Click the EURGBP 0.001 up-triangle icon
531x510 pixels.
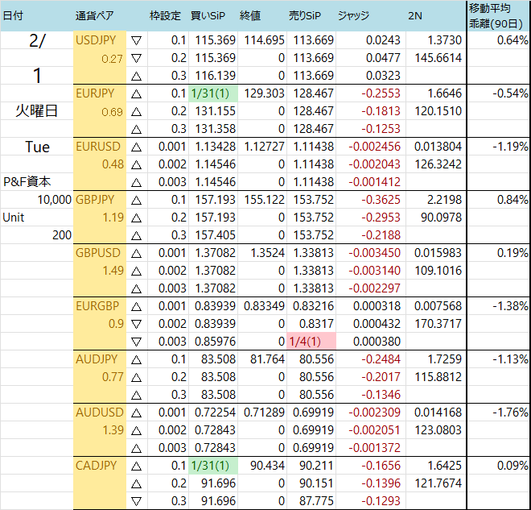pos(136,306)
